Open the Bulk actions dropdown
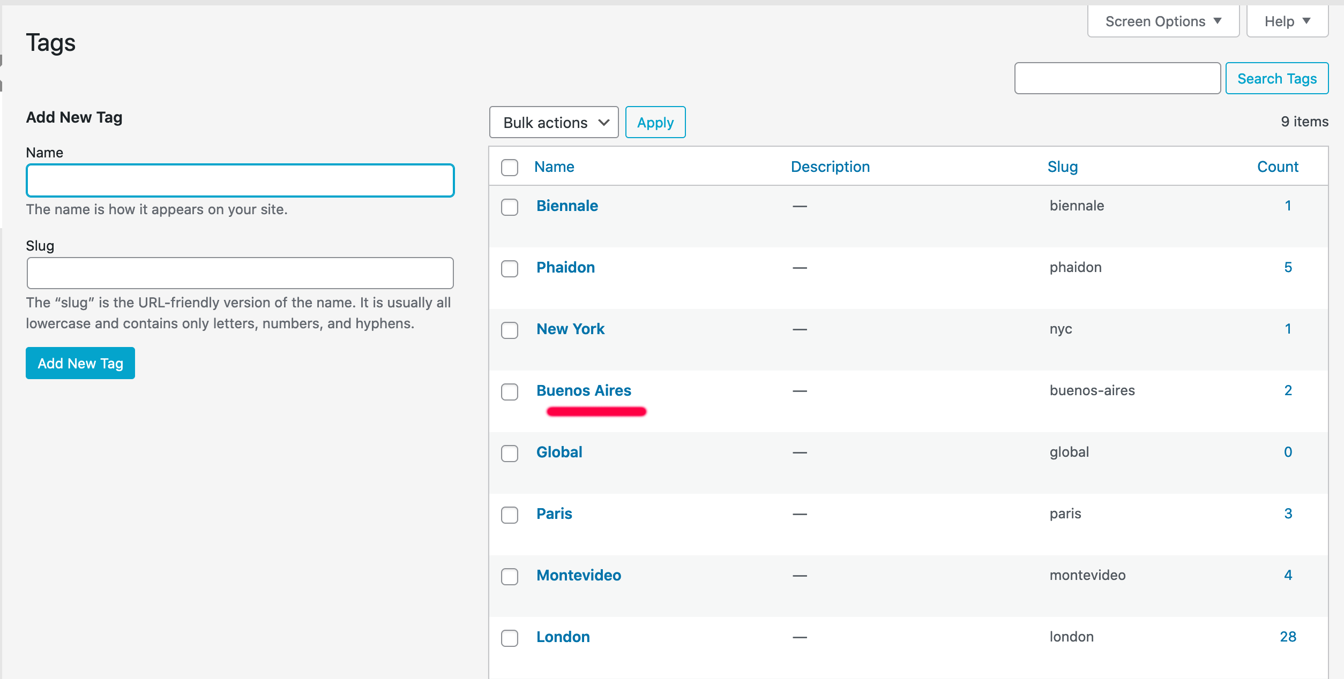 [554, 123]
